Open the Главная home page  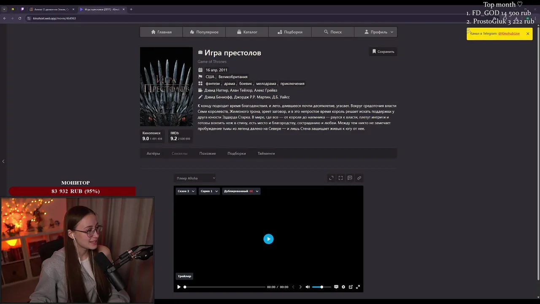(162, 32)
